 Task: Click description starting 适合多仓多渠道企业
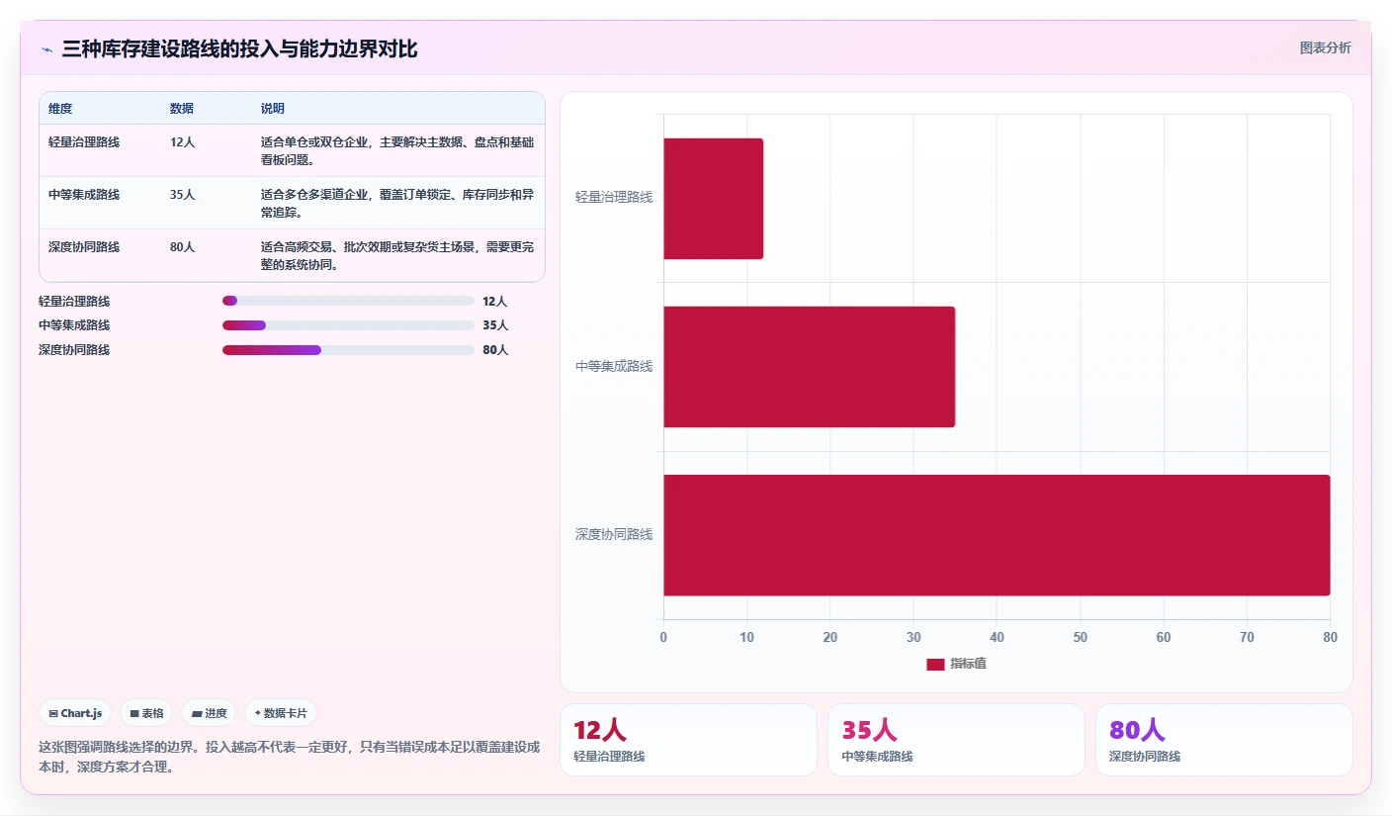click(397, 204)
